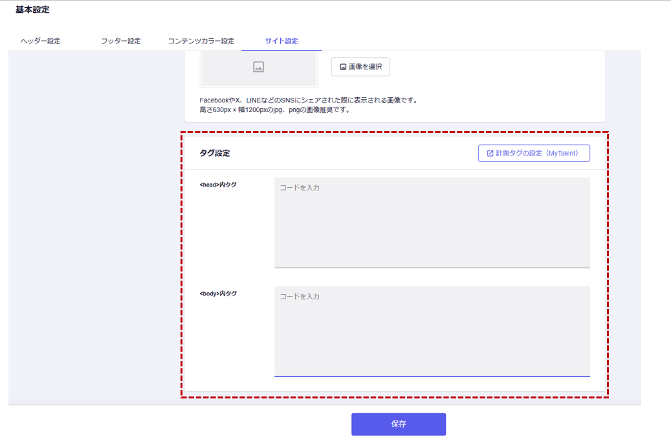Click the placeholder picture icon in preview

coord(258,67)
